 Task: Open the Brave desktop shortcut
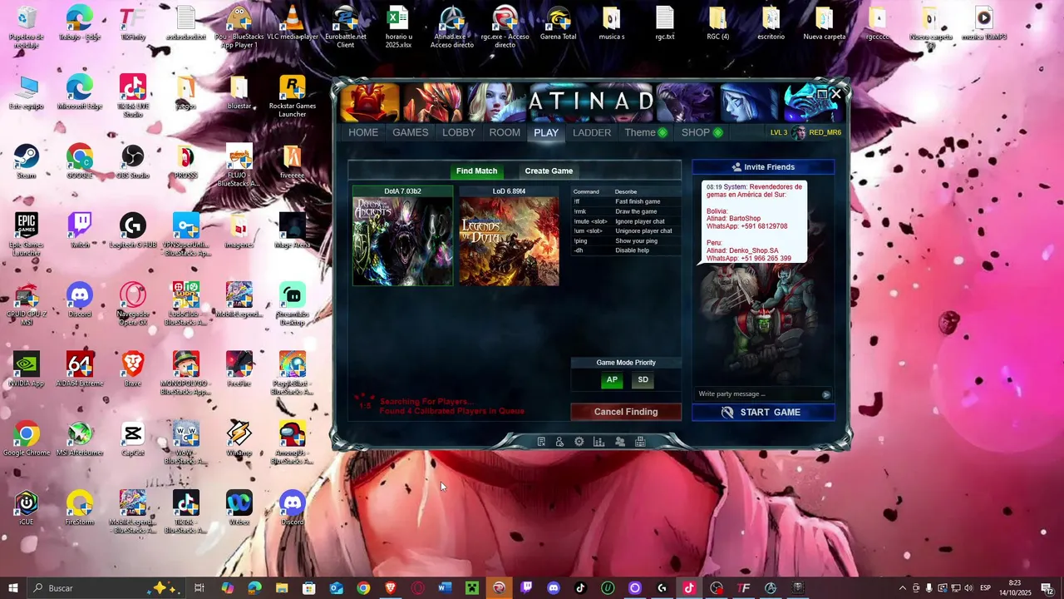click(133, 369)
